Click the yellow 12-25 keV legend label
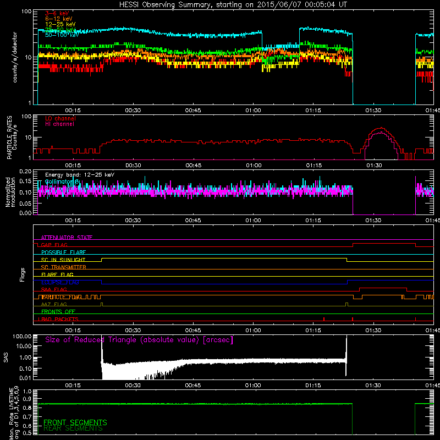This screenshot has height=440, width=440. coord(61,24)
